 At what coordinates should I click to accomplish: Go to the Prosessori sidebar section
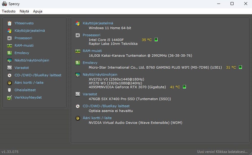pos(23,38)
